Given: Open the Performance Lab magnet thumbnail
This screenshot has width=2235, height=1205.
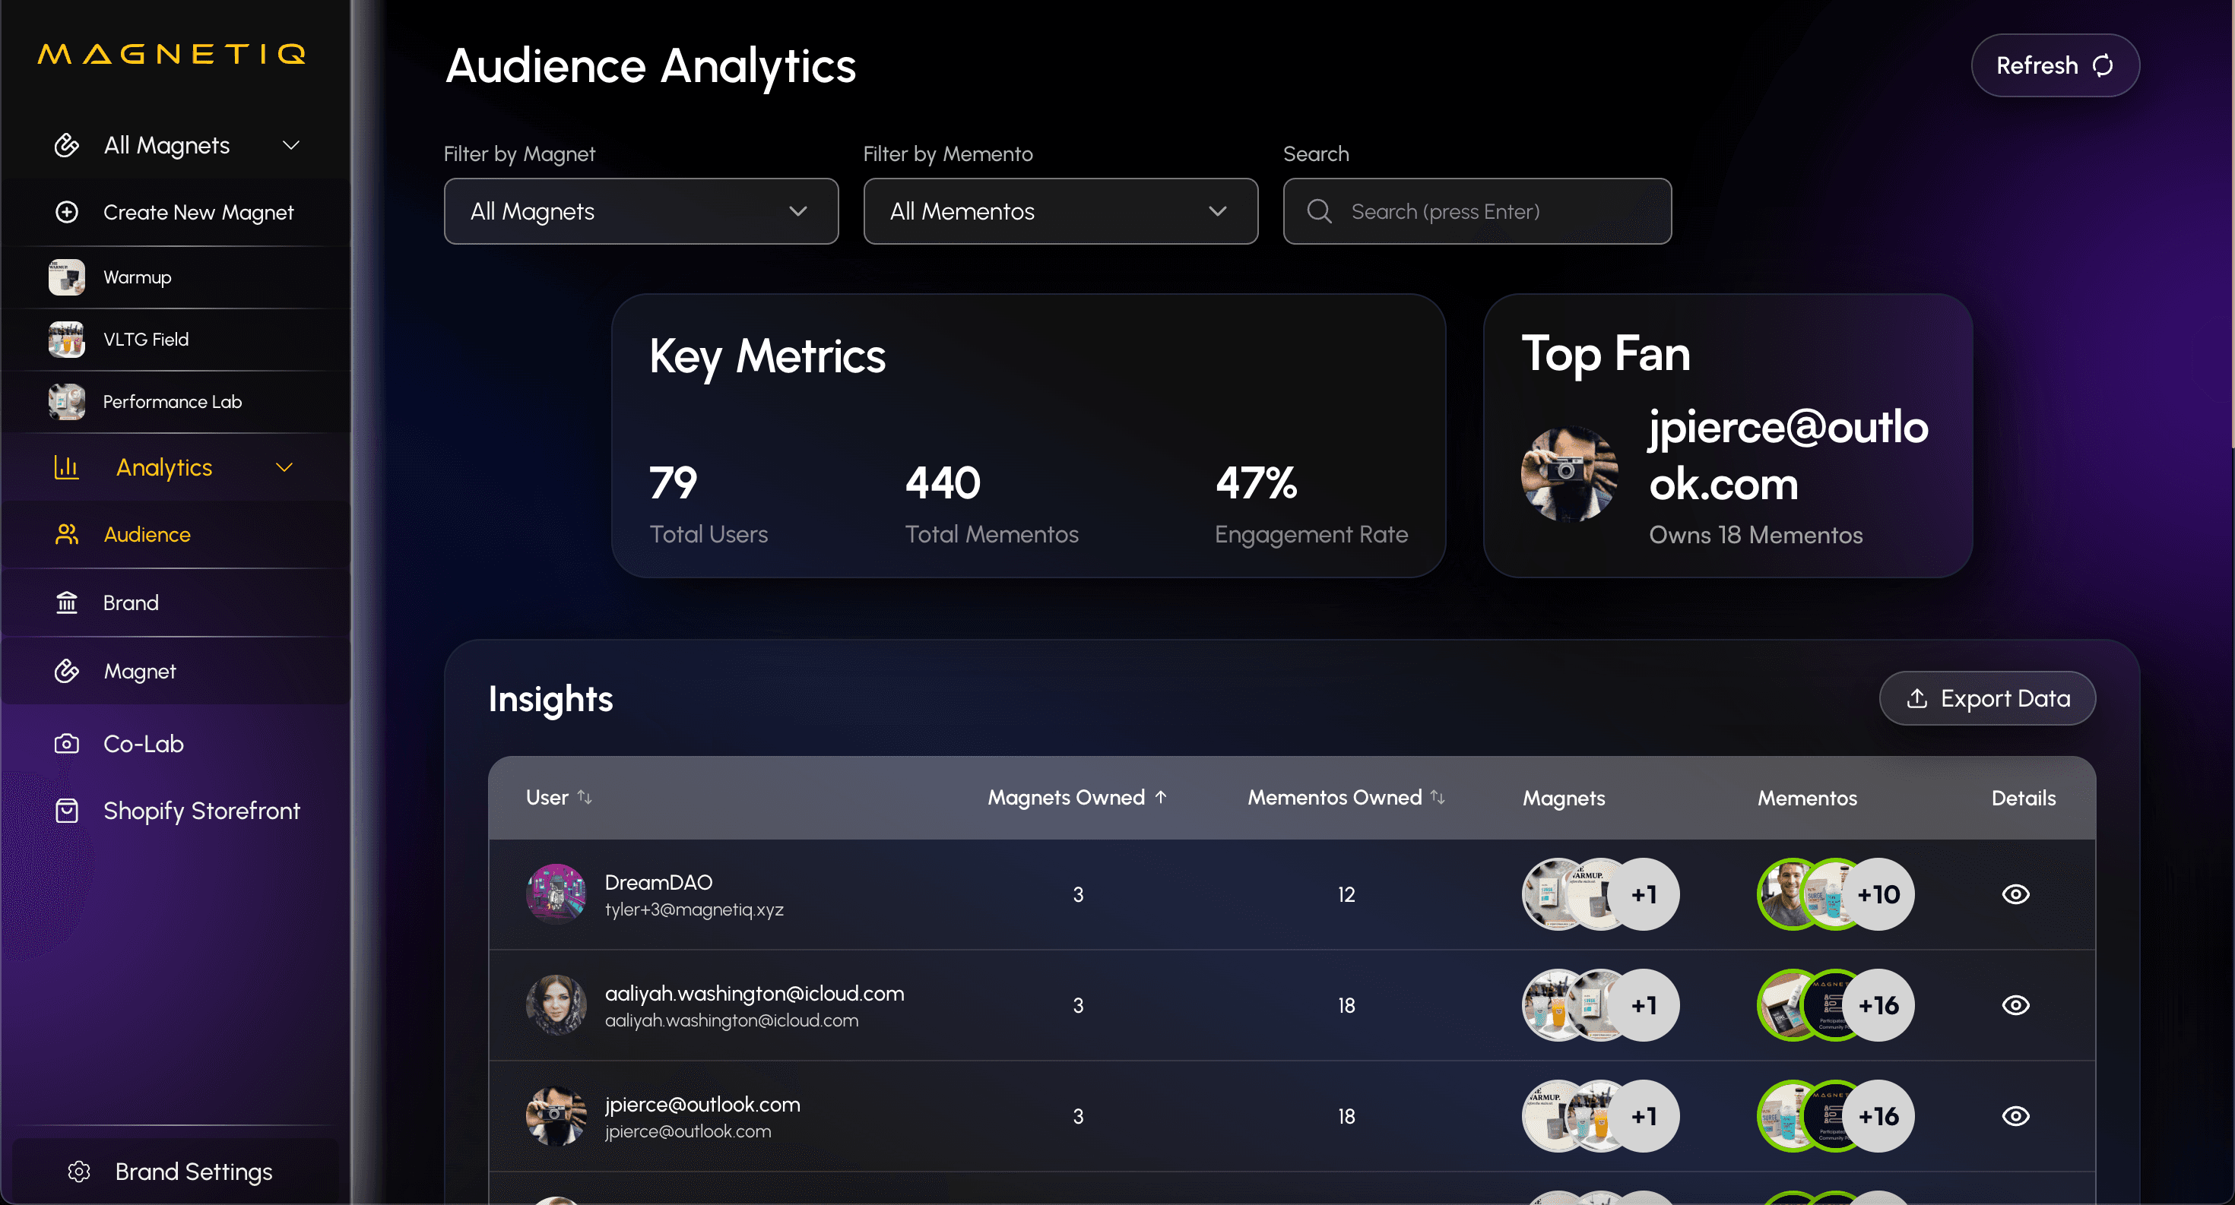Looking at the screenshot, I should click(67, 402).
